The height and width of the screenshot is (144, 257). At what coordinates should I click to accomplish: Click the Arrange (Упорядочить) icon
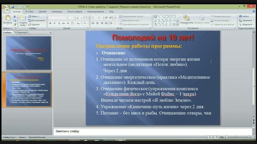(186, 18)
